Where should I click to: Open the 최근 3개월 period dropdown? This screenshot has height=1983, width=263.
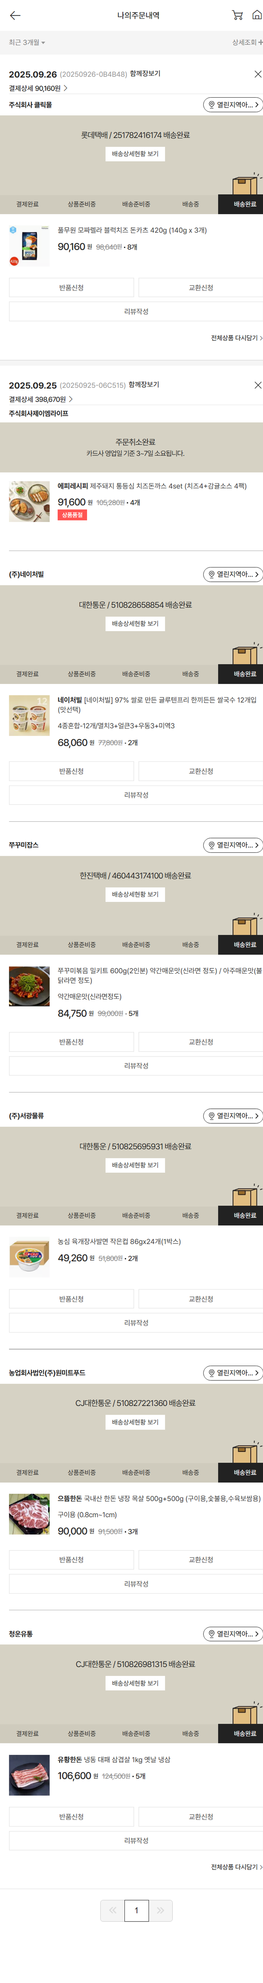pos(27,43)
